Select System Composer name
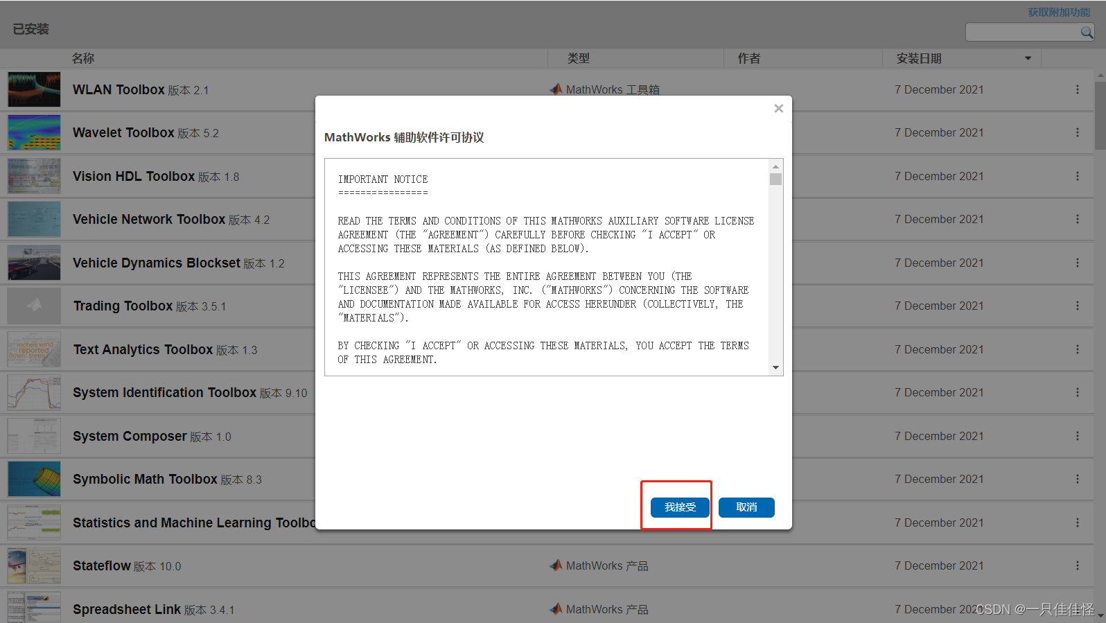This screenshot has width=1106, height=623. [x=130, y=436]
